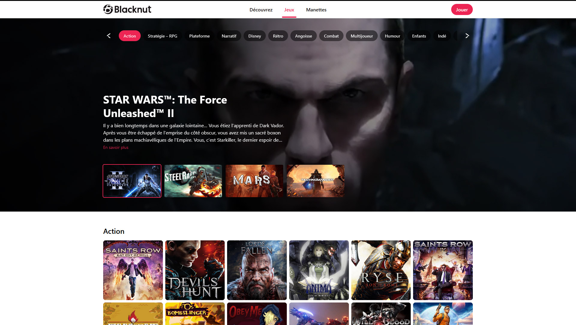Open the Devil's Hunt game cover
The image size is (576, 325).
click(195, 270)
